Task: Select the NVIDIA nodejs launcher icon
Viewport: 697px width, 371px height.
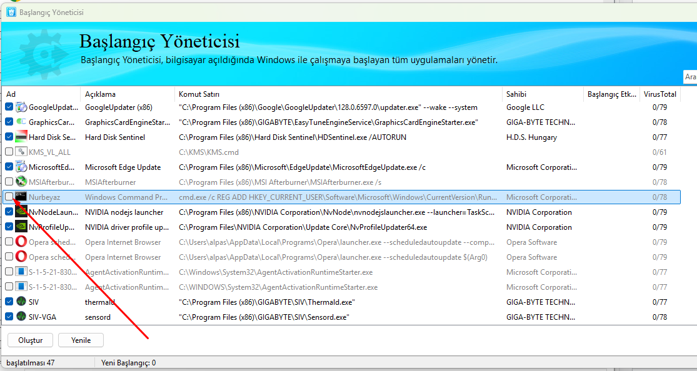Action: pos(21,212)
